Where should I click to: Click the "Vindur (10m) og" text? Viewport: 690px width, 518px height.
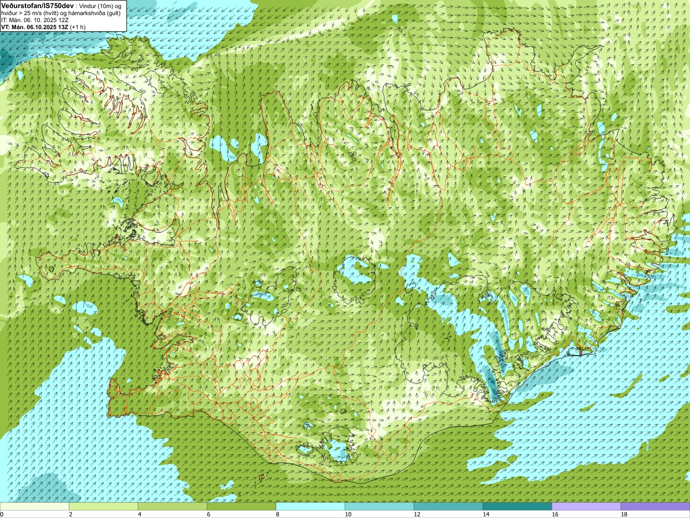(101, 5)
